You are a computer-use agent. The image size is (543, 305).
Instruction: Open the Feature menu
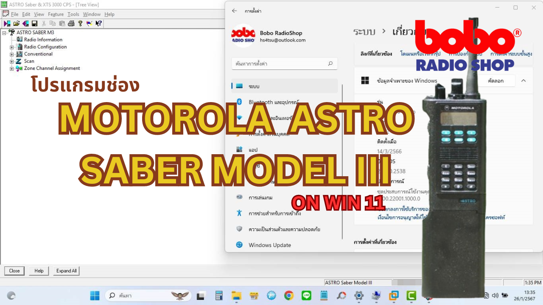56,14
